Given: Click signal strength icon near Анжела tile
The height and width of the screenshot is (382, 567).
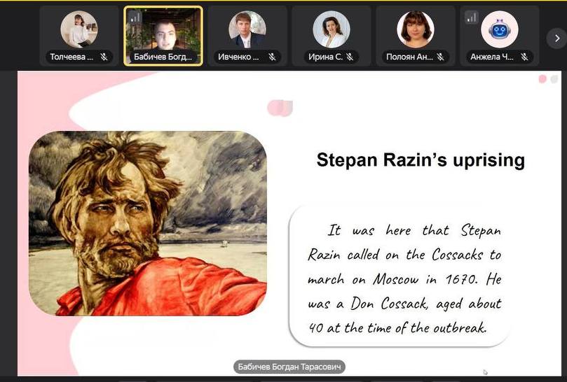Looking at the screenshot, I should pyautogui.click(x=471, y=17).
